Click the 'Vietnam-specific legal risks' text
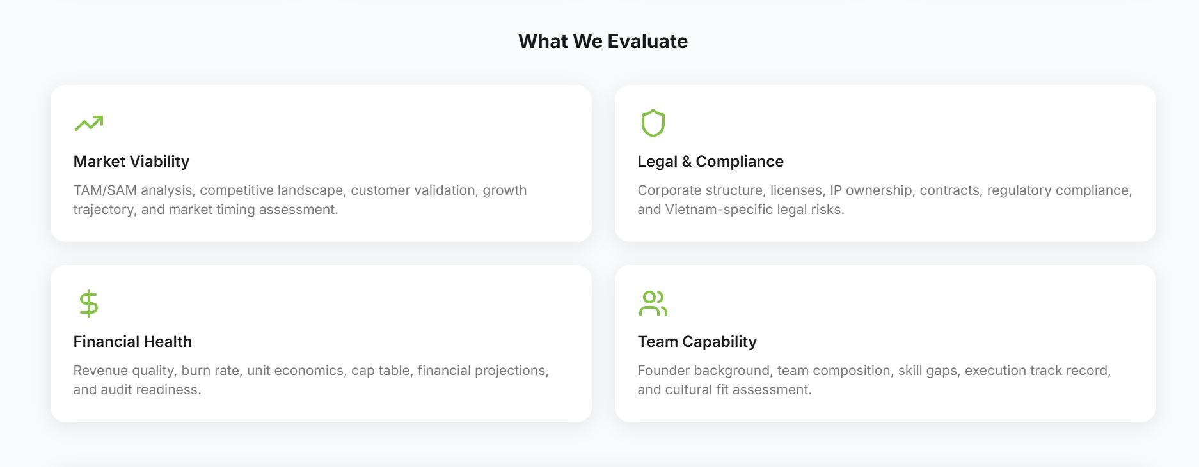 click(x=754, y=210)
